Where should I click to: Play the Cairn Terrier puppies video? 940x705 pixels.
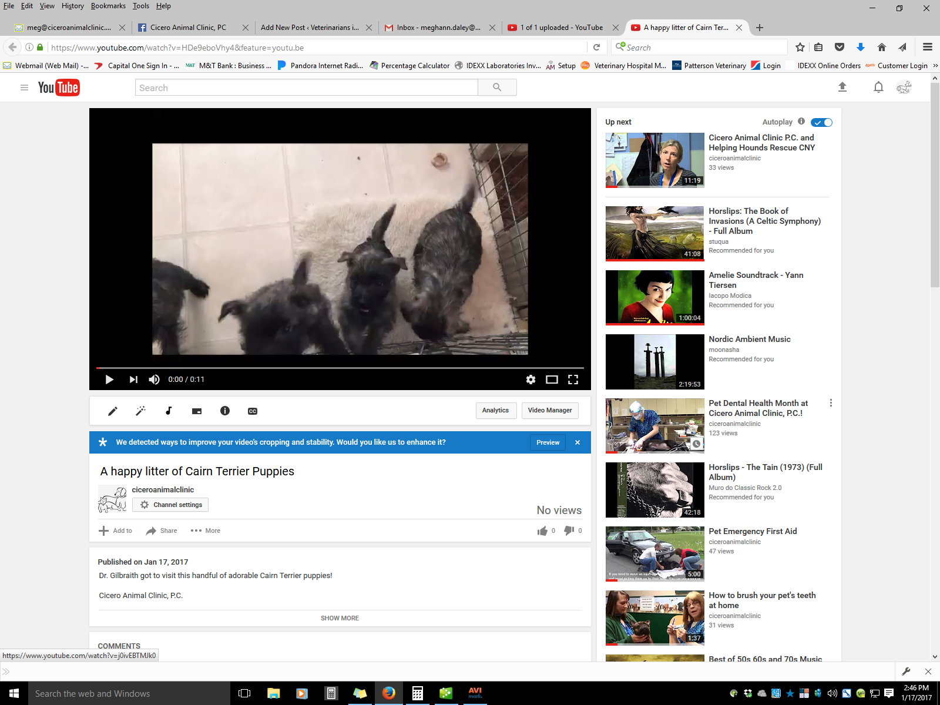pyautogui.click(x=109, y=380)
